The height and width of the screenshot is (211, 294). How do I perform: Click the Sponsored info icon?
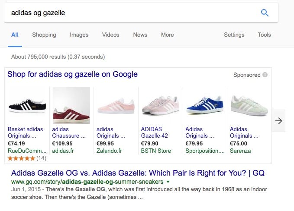coord(265,75)
